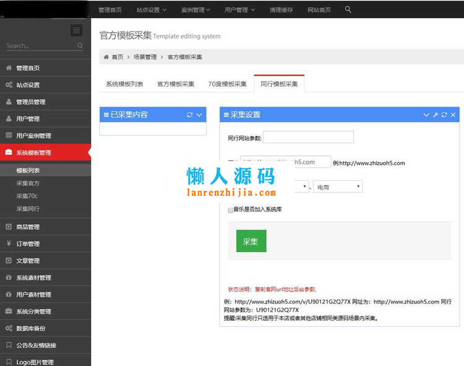Toggle the 音乐是否加入系统库 checkbox

click(231, 210)
